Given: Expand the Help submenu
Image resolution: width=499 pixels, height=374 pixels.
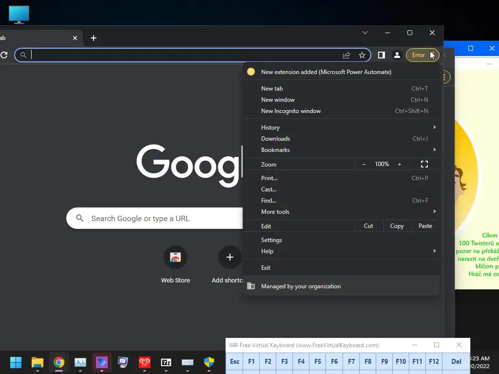Looking at the screenshot, I should click(341, 251).
